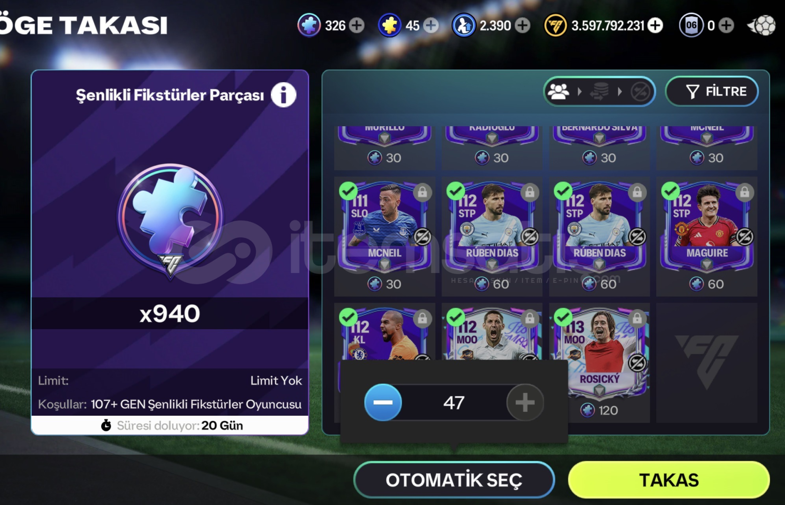
Task: Add more of the 2.390 currency
Action: point(522,25)
